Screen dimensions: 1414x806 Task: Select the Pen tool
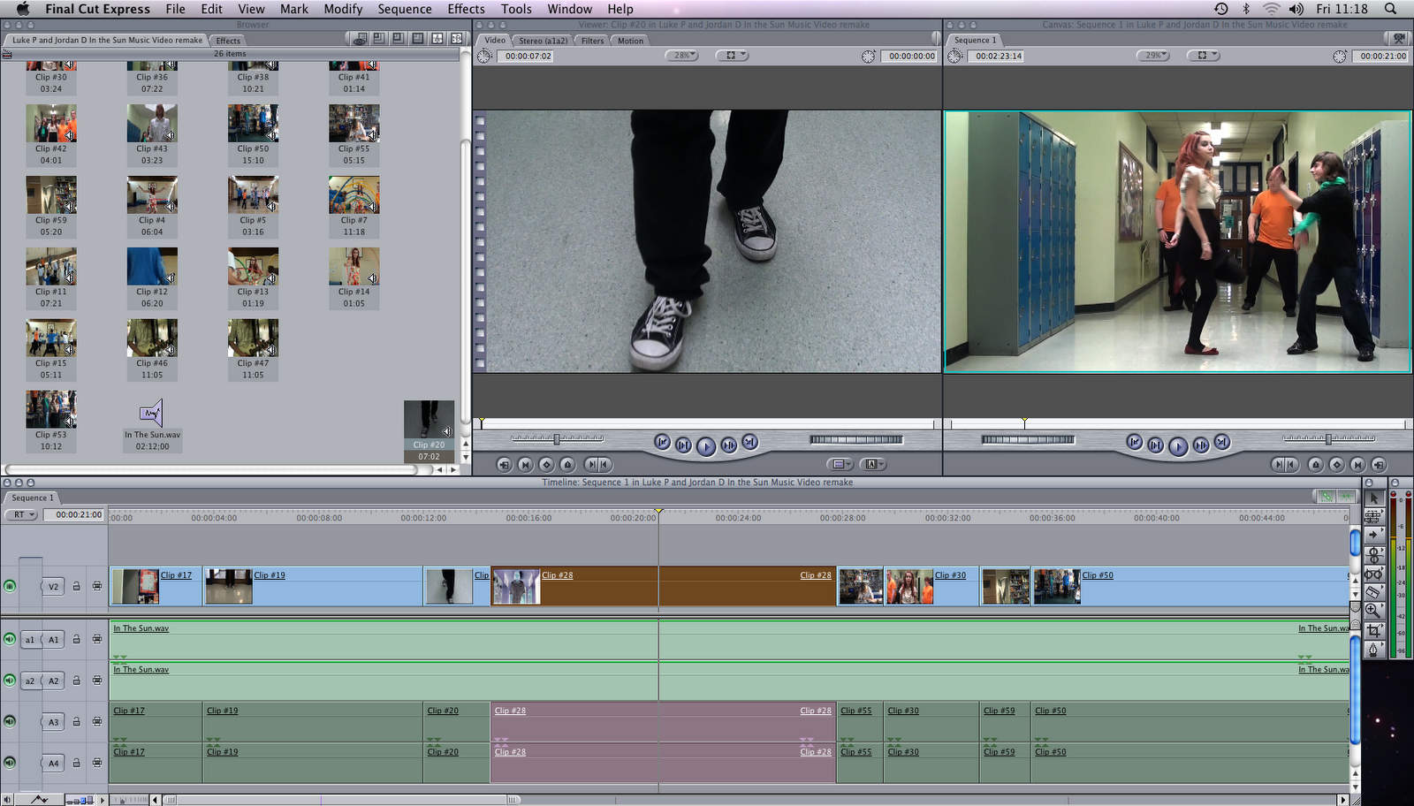point(1374,646)
